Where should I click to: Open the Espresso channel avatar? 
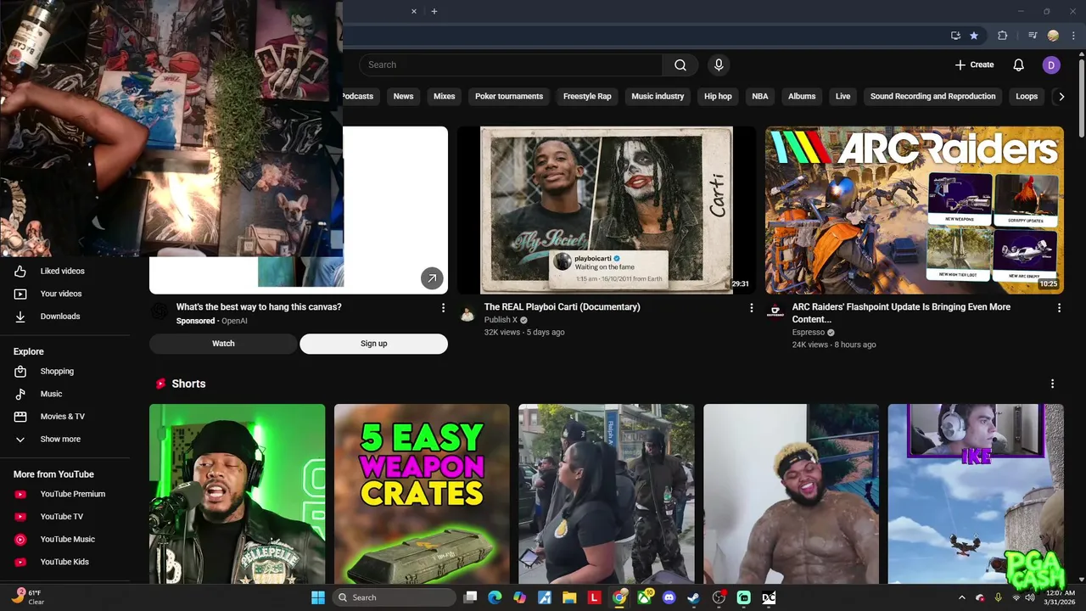coord(775,311)
